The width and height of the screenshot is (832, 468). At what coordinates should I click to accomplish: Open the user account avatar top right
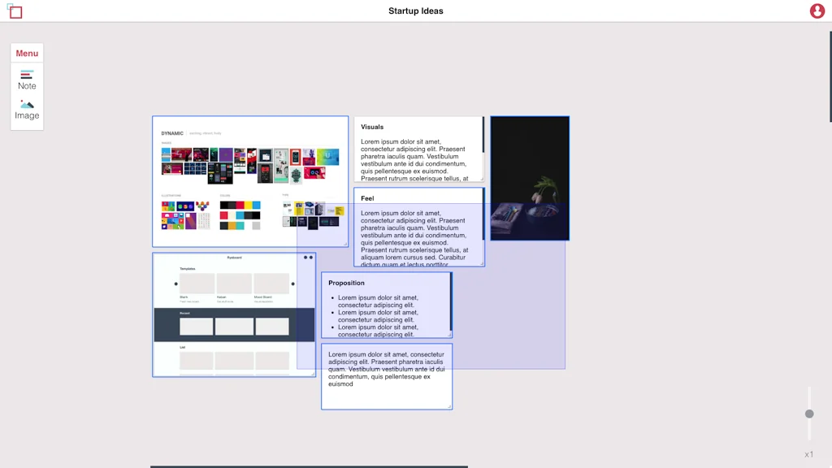817,11
